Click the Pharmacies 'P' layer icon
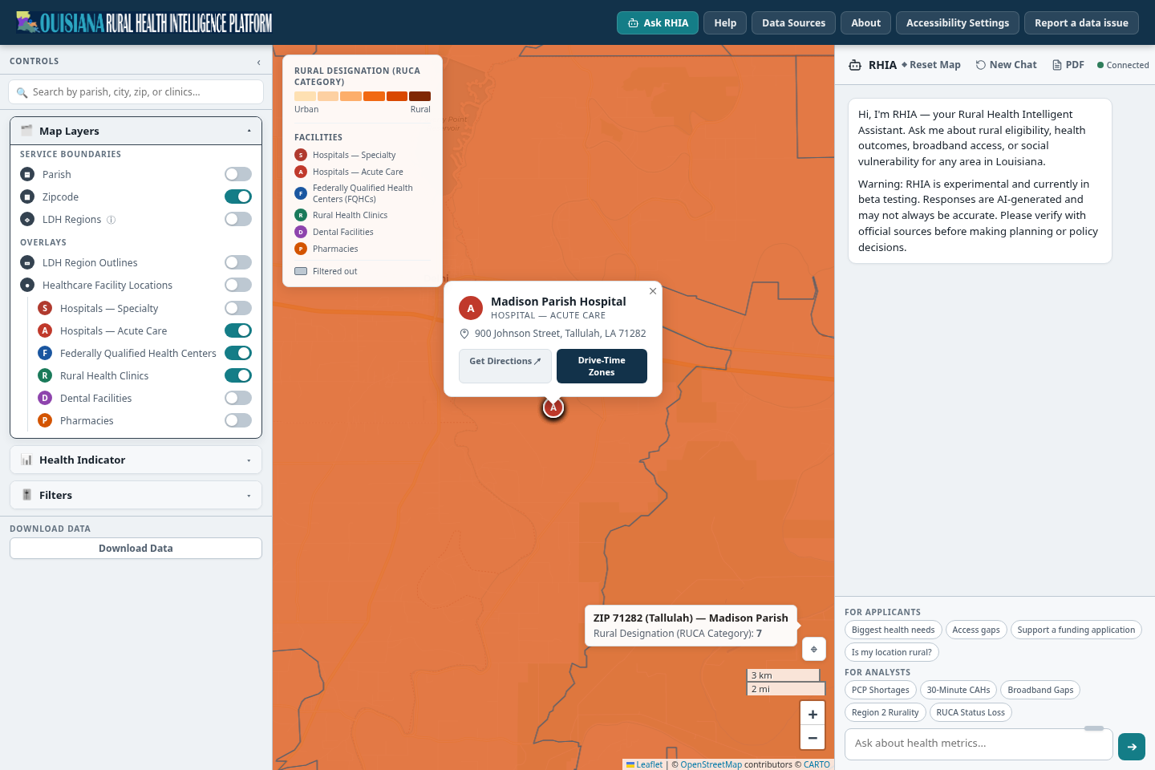This screenshot has height=770, width=1155. point(45,420)
